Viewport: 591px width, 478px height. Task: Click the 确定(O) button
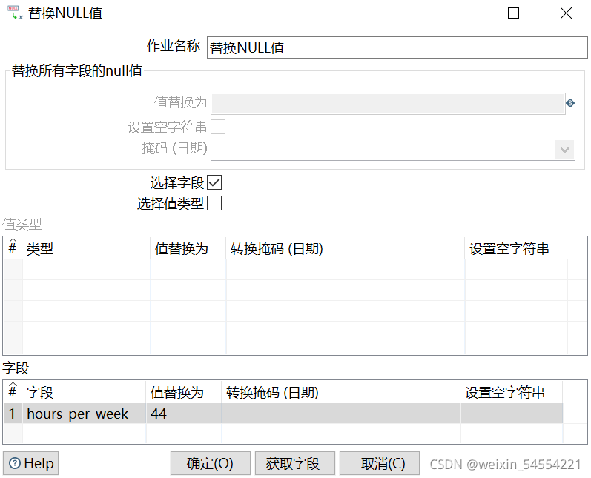click(211, 463)
